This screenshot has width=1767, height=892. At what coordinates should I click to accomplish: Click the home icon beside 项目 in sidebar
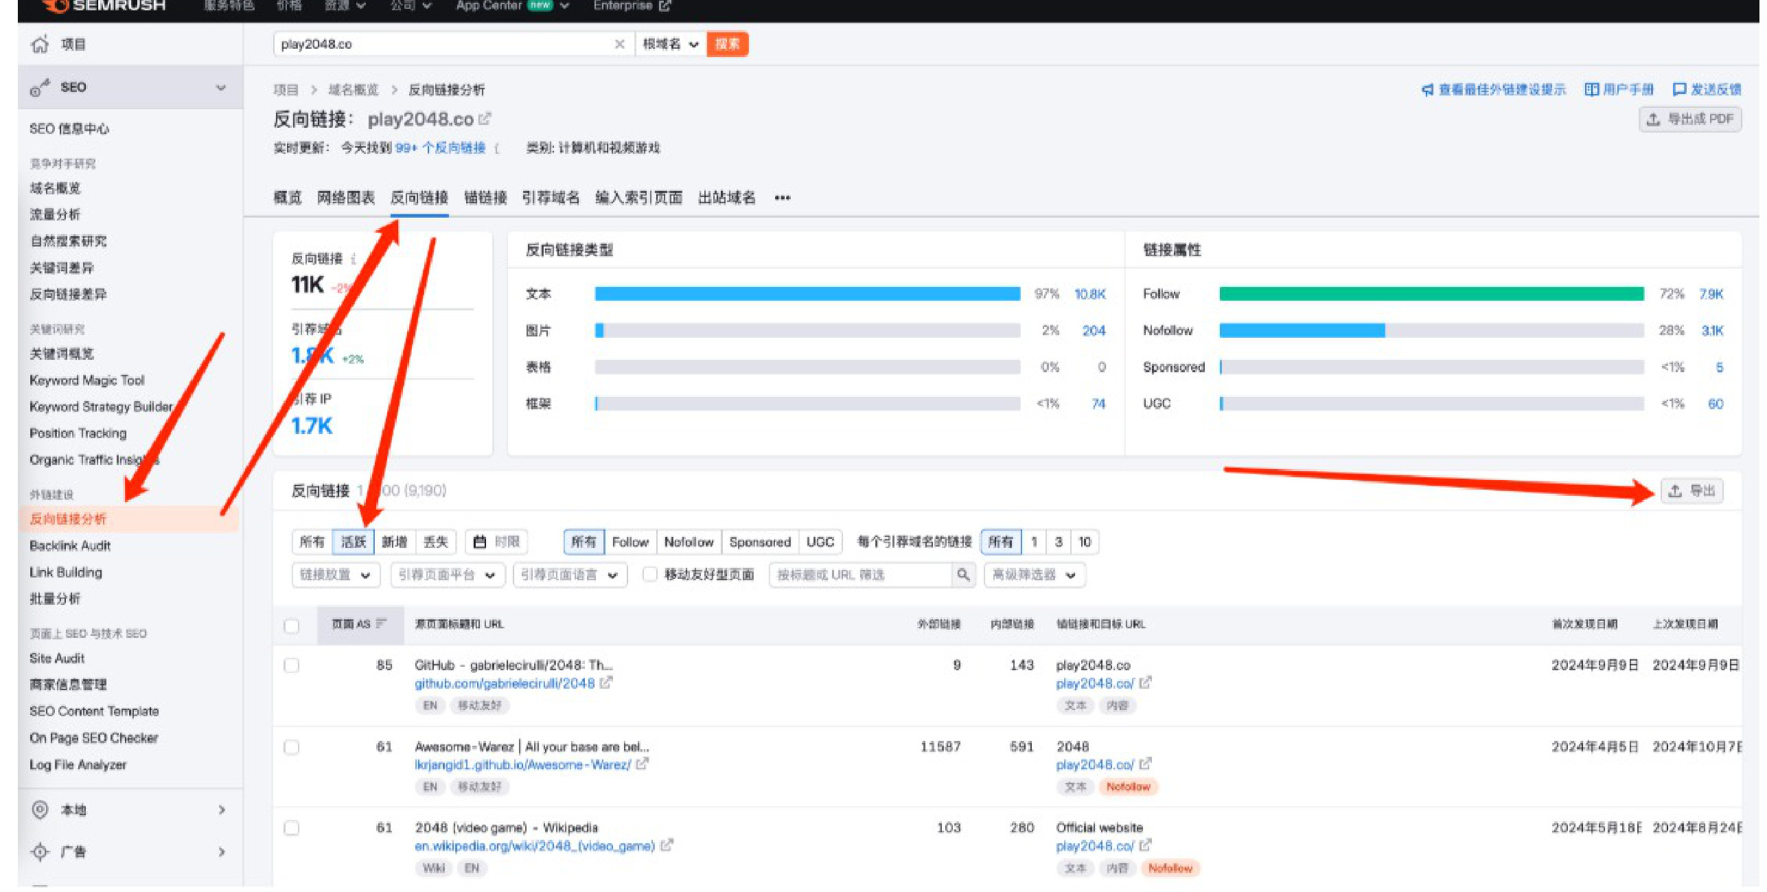pos(41,45)
